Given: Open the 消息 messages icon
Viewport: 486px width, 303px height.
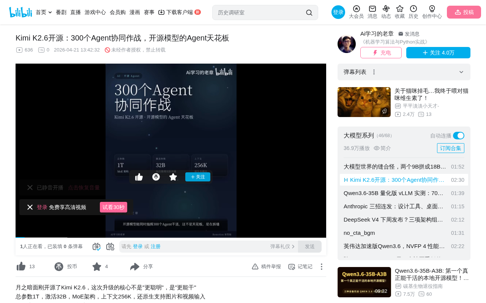Looking at the screenshot, I should tap(372, 9).
